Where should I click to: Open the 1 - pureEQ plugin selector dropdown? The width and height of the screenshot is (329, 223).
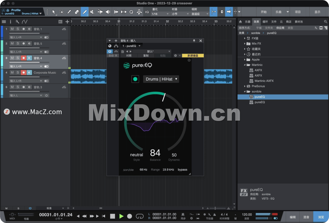[x=131, y=46]
